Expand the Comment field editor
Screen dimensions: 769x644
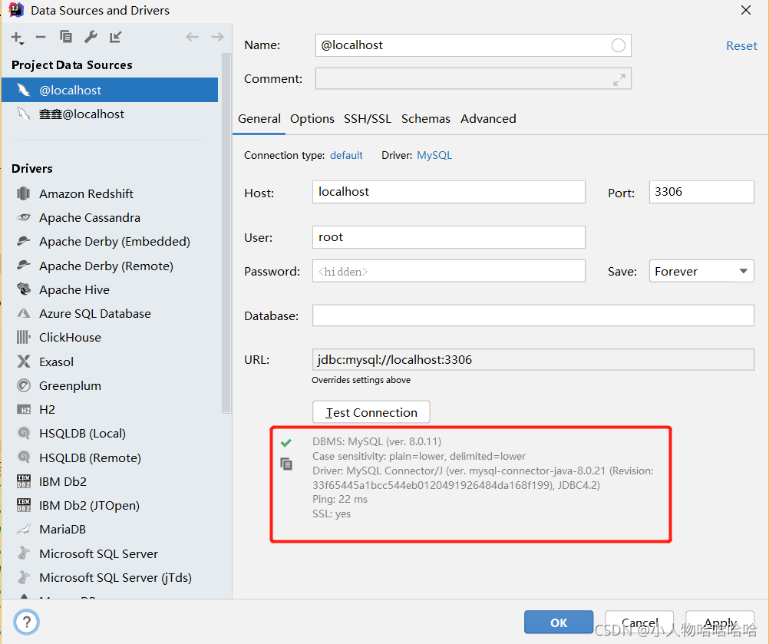619,80
